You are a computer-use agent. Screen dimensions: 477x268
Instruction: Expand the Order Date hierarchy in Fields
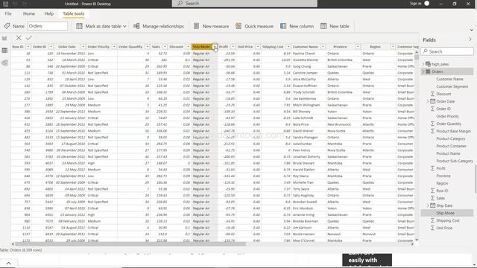pyautogui.click(x=427, y=101)
